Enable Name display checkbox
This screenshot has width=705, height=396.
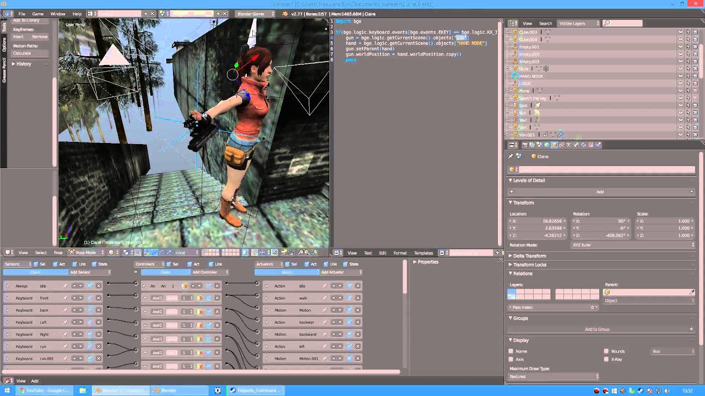click(511, 351)
